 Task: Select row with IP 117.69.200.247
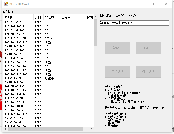point(48,62)
